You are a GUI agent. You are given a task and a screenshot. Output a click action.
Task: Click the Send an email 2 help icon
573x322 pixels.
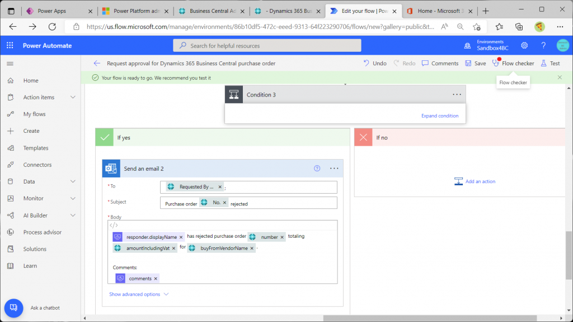(x=317, y=169)
